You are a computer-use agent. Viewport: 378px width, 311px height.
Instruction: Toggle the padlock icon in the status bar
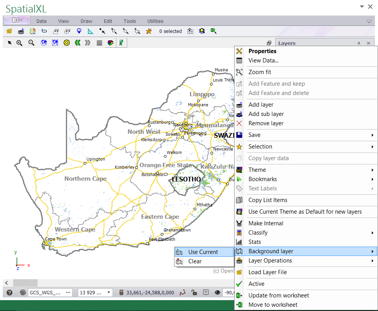click(x=194, y=292)
